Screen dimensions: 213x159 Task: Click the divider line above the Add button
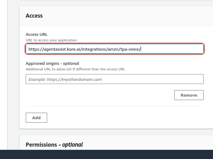(114, 107)
